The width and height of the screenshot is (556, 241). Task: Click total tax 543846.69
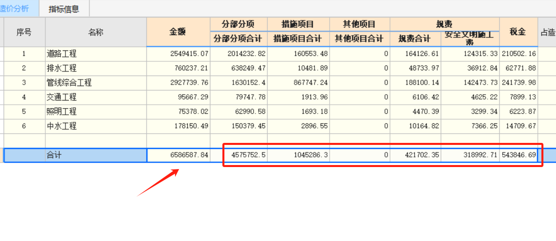pyautogui.click(x=518, y=155)
